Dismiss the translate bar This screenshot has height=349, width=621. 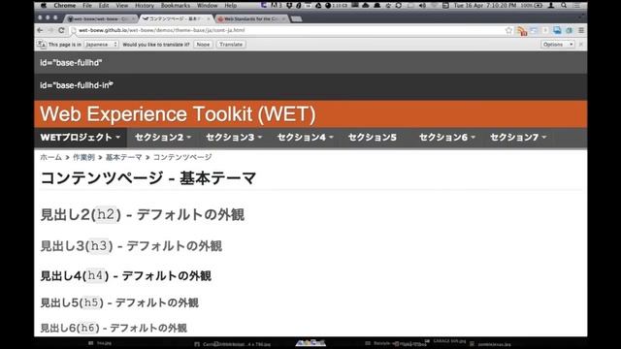click(581, 45)
